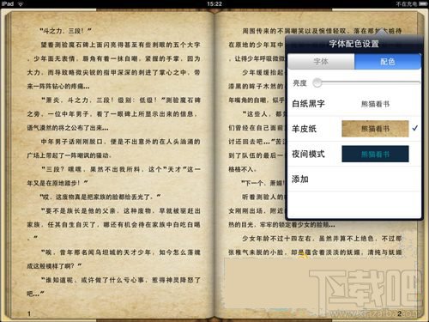Click the 亮度 brightness slider knob
The image size is (429, 322).
(x=317, y=83)
